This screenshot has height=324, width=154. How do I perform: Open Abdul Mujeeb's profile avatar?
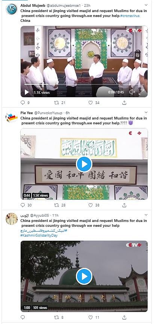click(x=12, y=9)
